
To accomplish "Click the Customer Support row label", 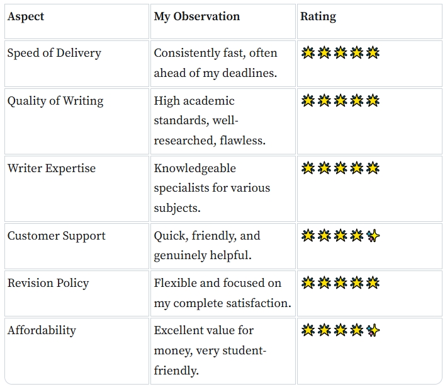I will coord(57,236).
